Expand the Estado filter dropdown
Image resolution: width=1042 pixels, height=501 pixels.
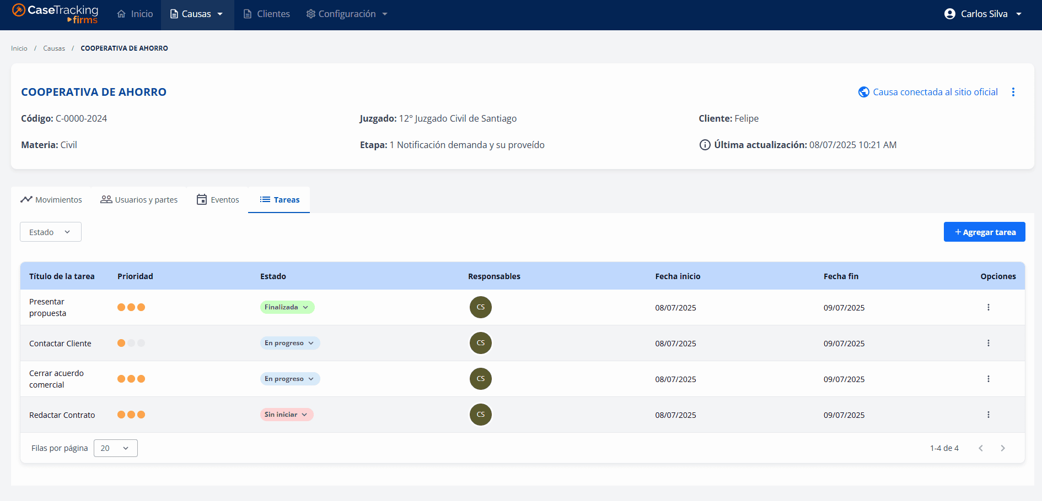[x=50, y=232]
